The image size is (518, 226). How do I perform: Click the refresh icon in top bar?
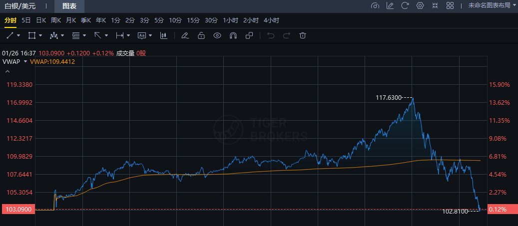tap(405, 5)
